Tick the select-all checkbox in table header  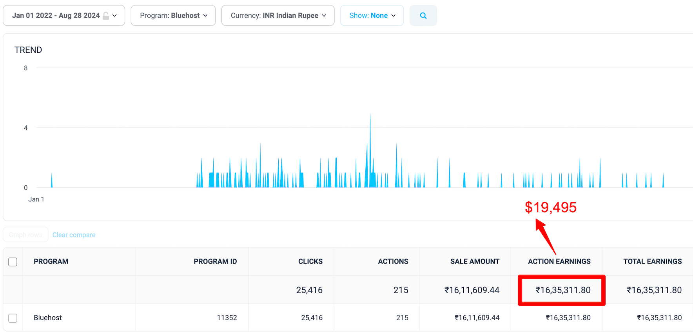coord(13,262)
